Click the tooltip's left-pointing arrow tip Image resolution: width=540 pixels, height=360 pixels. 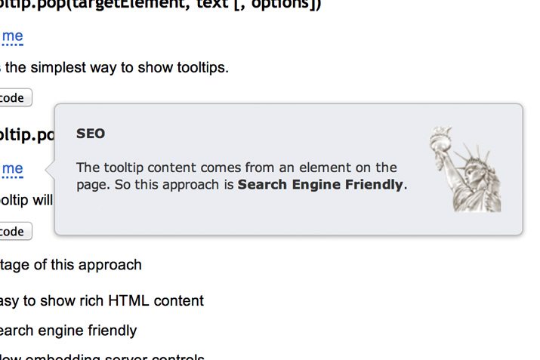pos(47,169)
